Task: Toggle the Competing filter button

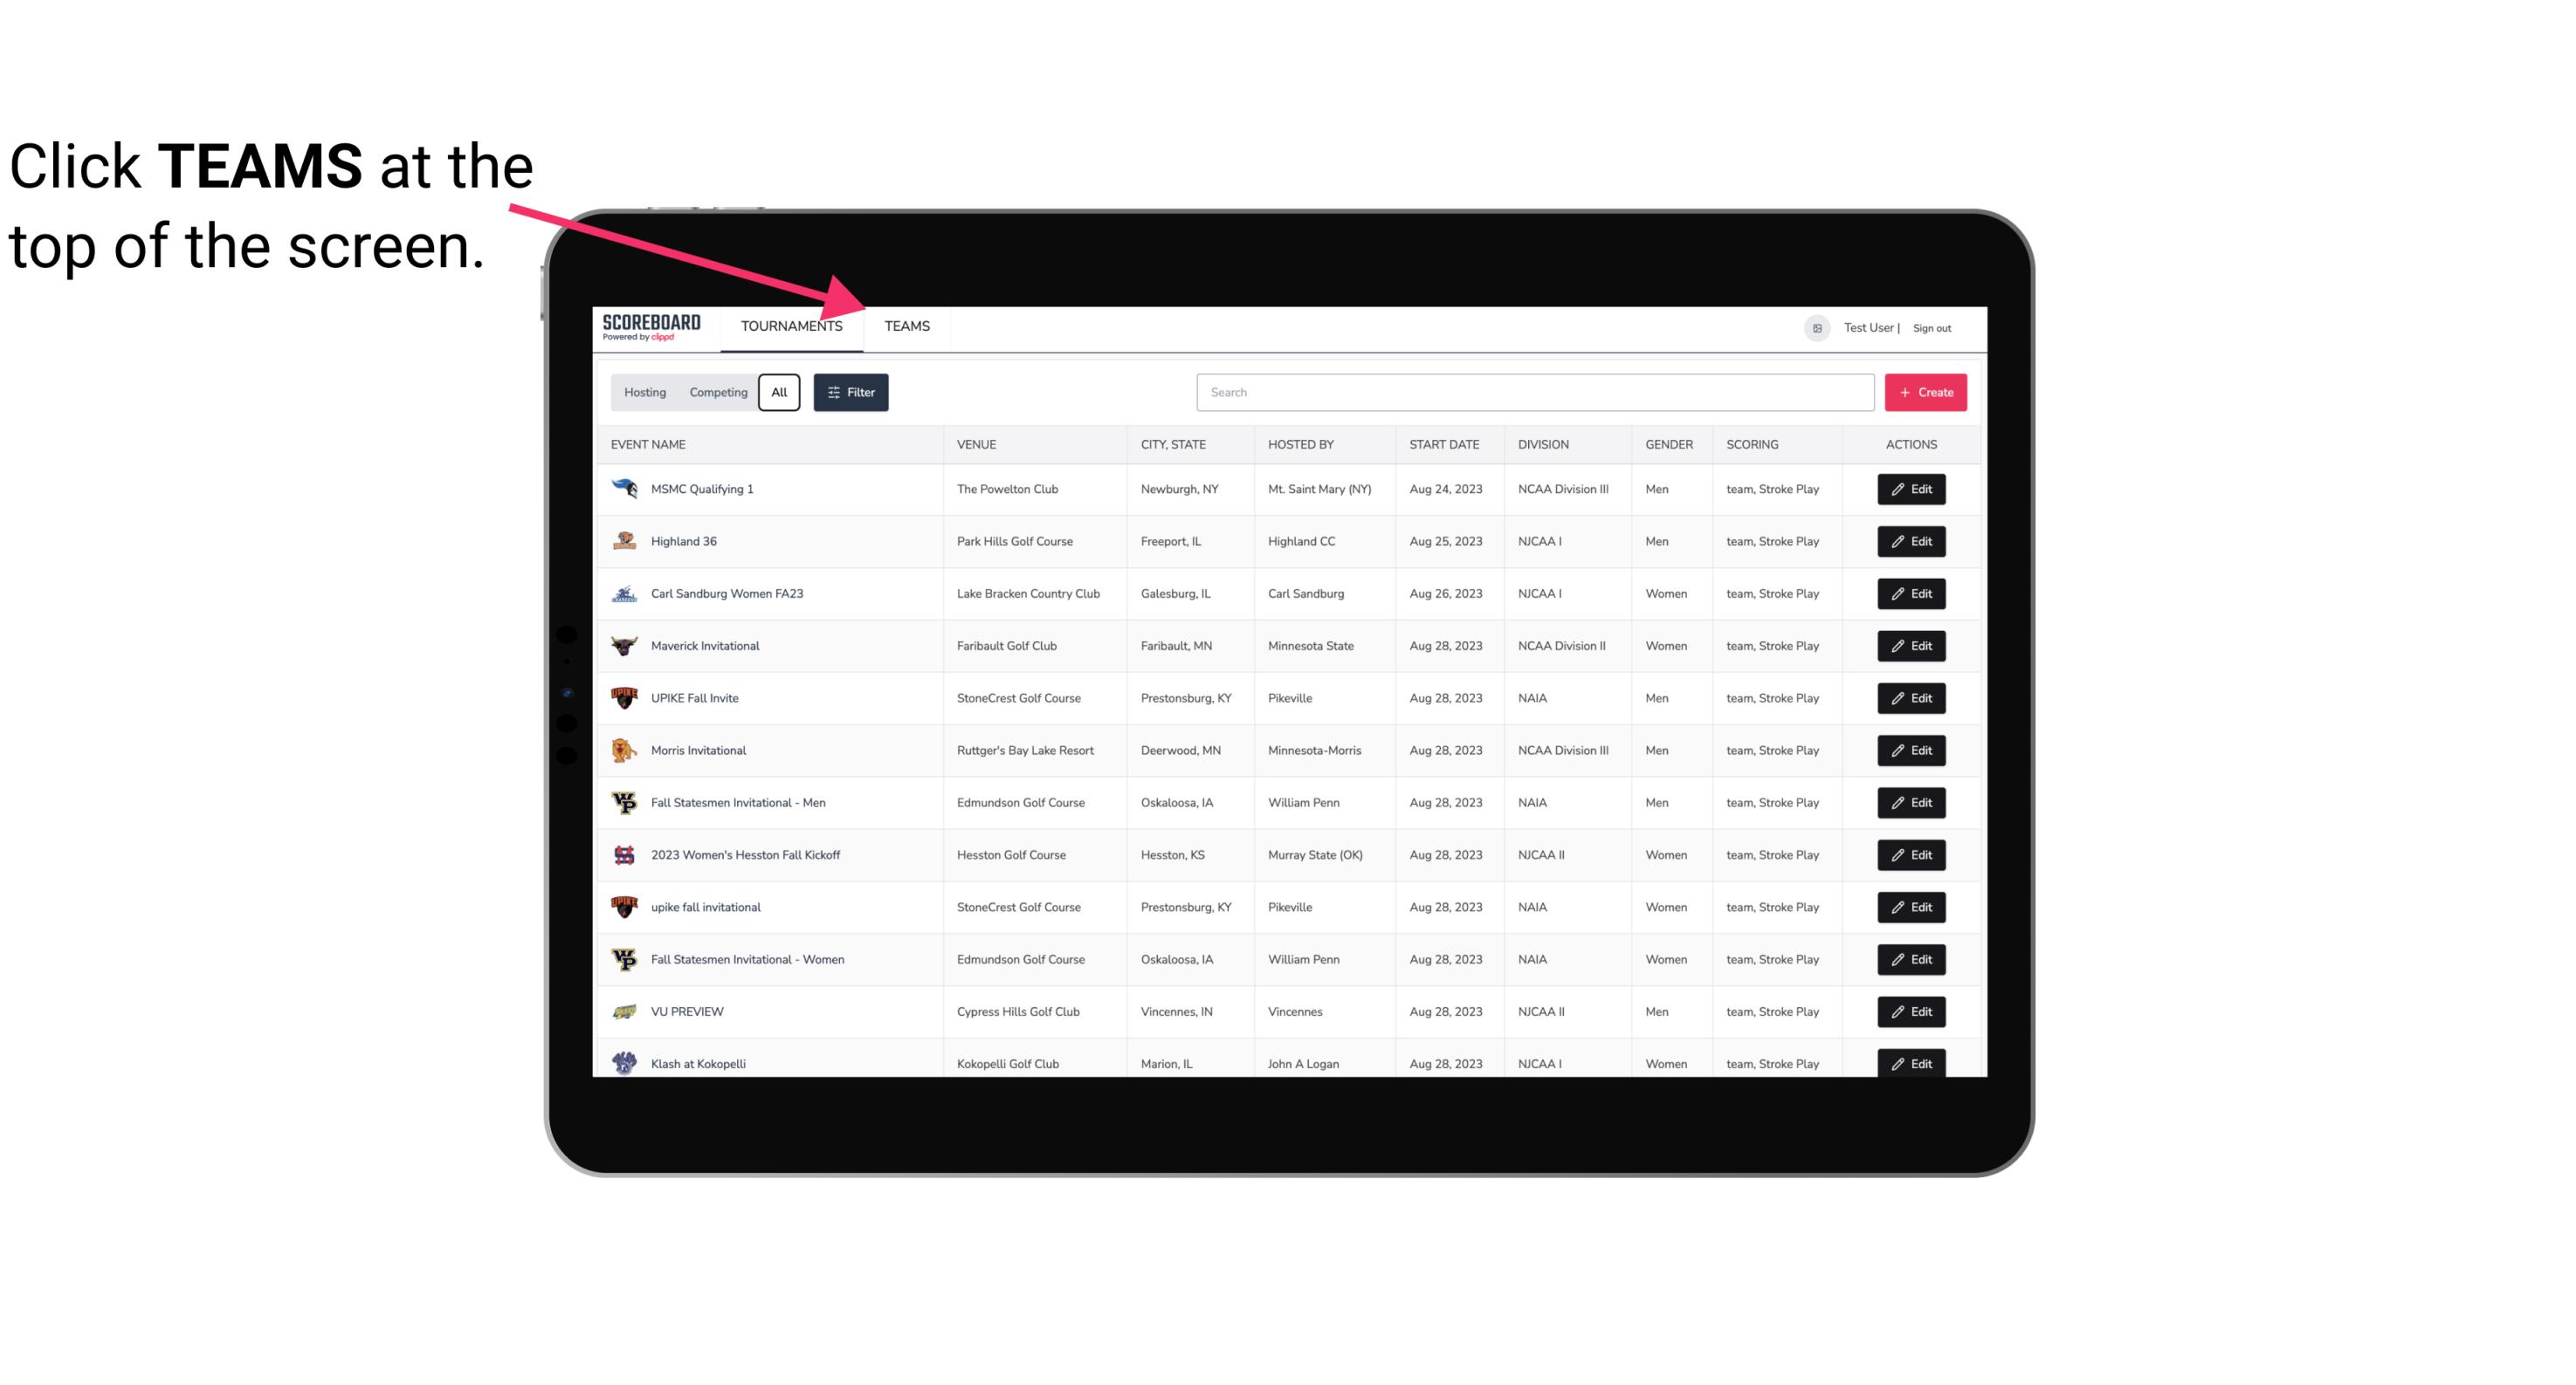Action: 717,393
